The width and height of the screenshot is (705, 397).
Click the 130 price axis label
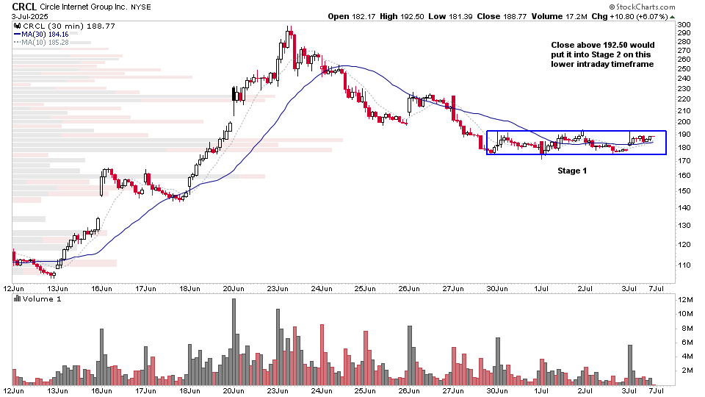coord(684,226)
